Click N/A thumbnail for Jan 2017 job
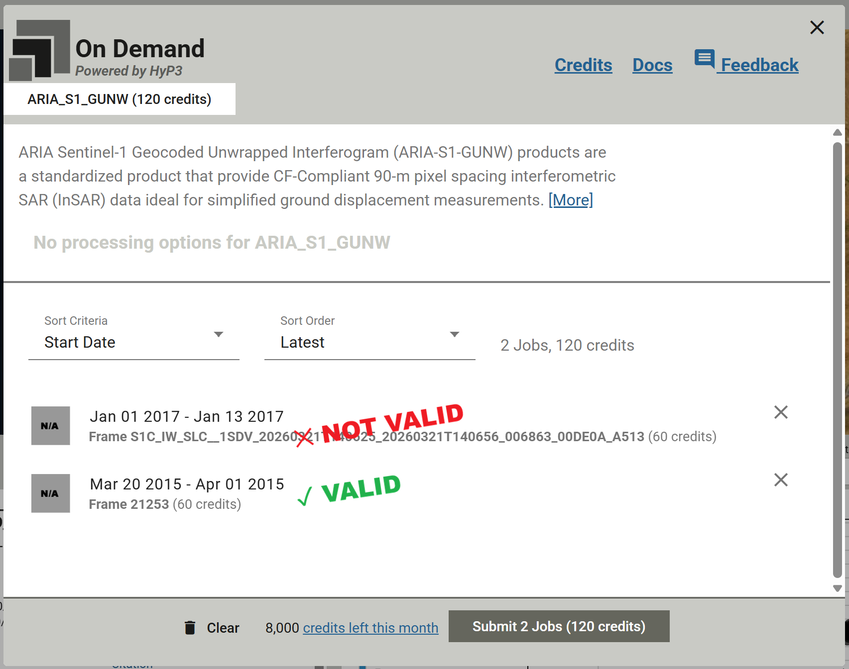 click(x=50, y=426)
